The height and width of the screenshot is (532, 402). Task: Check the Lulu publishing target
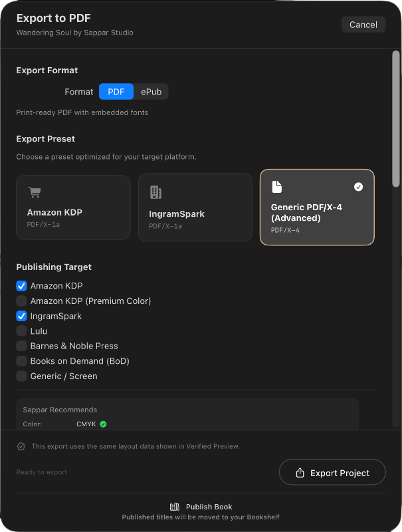(x=21, y=331)
